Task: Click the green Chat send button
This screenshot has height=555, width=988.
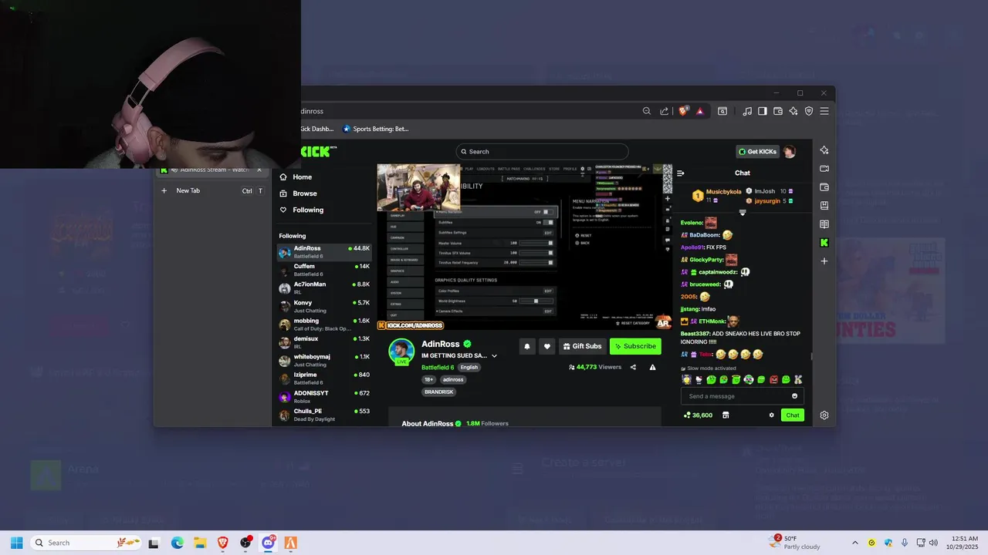Action: [793, 415]
